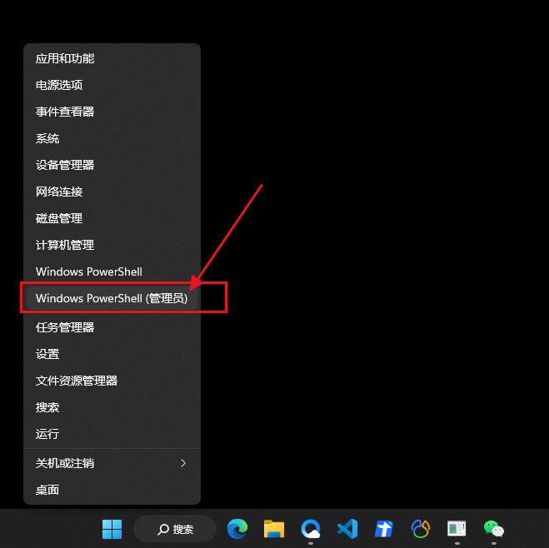Click the blue T-shaped app taskbar icon

click(x=383, y=529)
